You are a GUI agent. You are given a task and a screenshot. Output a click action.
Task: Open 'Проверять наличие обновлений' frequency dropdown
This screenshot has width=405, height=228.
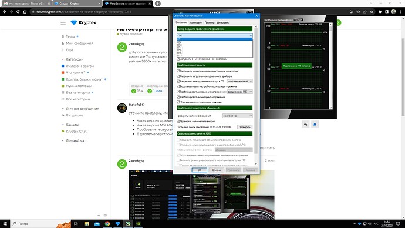237,116
